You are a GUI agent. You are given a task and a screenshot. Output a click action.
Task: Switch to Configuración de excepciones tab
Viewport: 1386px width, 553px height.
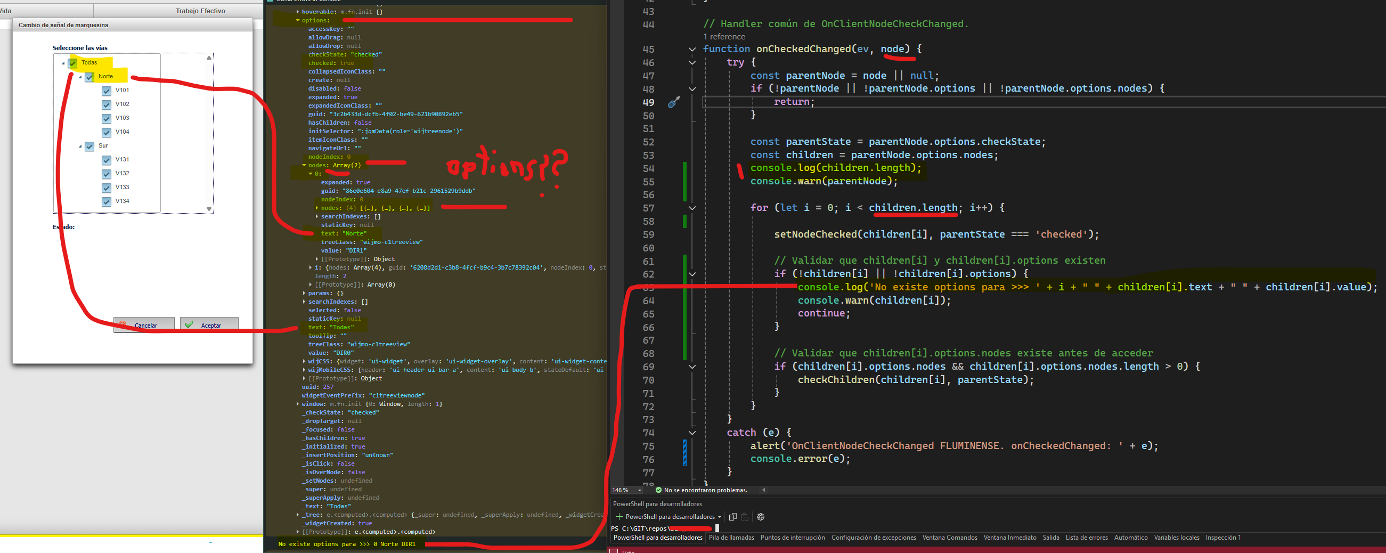tap(874, 538)
